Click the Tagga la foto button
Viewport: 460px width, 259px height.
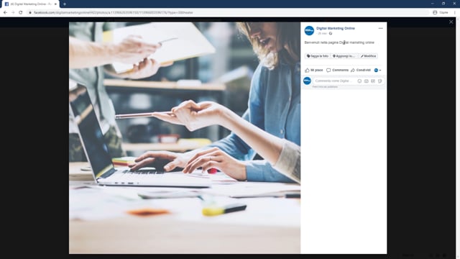(318, 56)
